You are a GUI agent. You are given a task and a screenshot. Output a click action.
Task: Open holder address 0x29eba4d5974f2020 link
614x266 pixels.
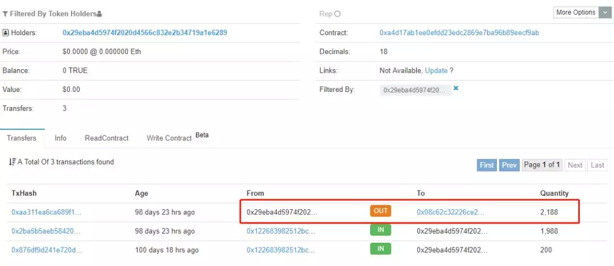pyautogui.click(x=145, y=33)
